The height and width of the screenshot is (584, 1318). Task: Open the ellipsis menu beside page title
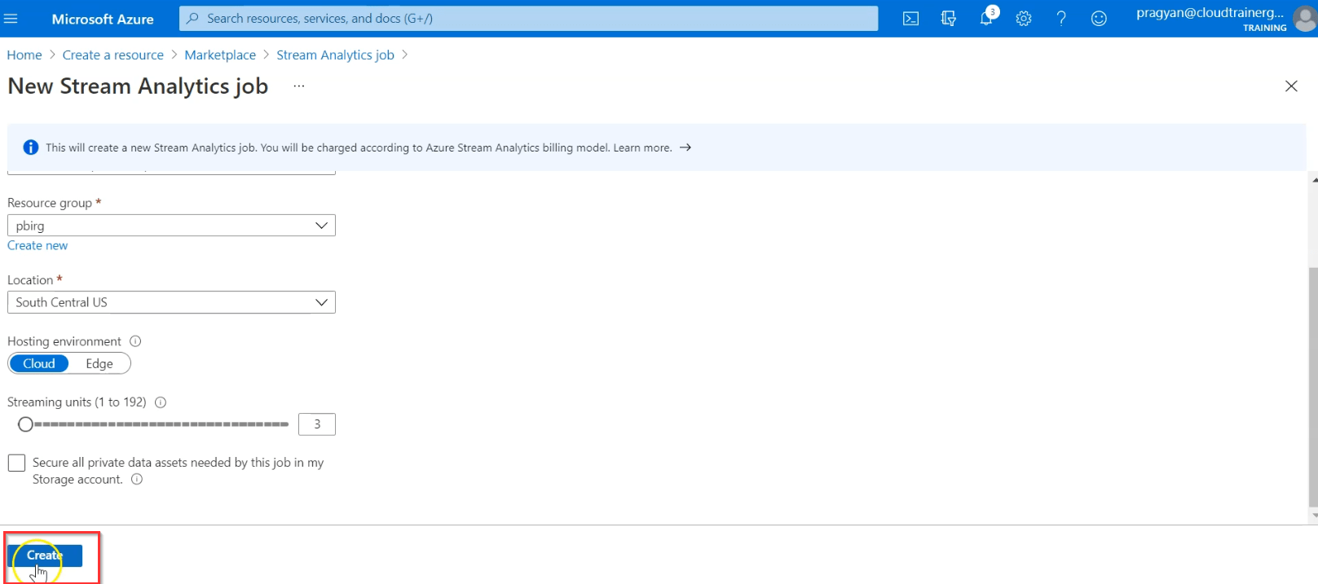pyautogui.click(x=299, y=86)
